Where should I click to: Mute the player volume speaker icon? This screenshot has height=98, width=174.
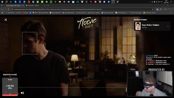point(22,93)
